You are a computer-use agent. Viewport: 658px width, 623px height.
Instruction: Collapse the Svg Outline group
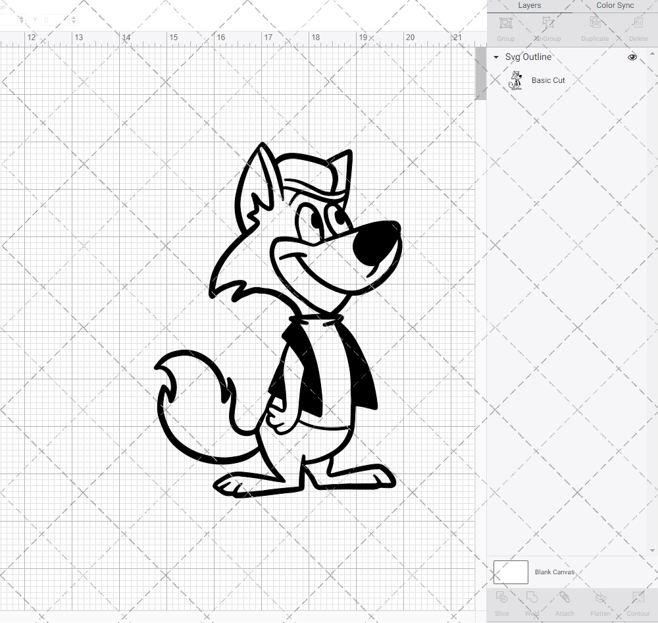click(495, 57)
